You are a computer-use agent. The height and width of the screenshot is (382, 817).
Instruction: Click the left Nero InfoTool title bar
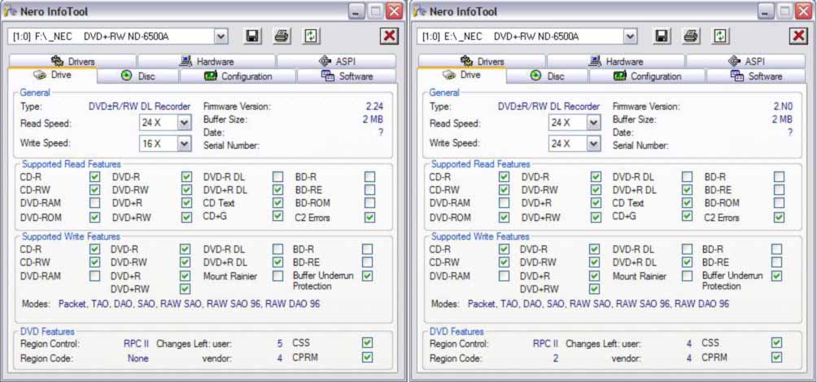(163, 11)
